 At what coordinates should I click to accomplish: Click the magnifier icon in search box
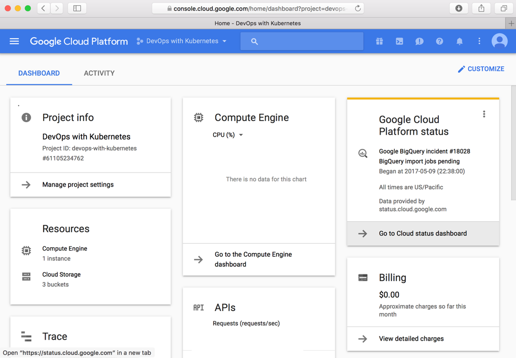pyautogui.click(x=255, y=41)
